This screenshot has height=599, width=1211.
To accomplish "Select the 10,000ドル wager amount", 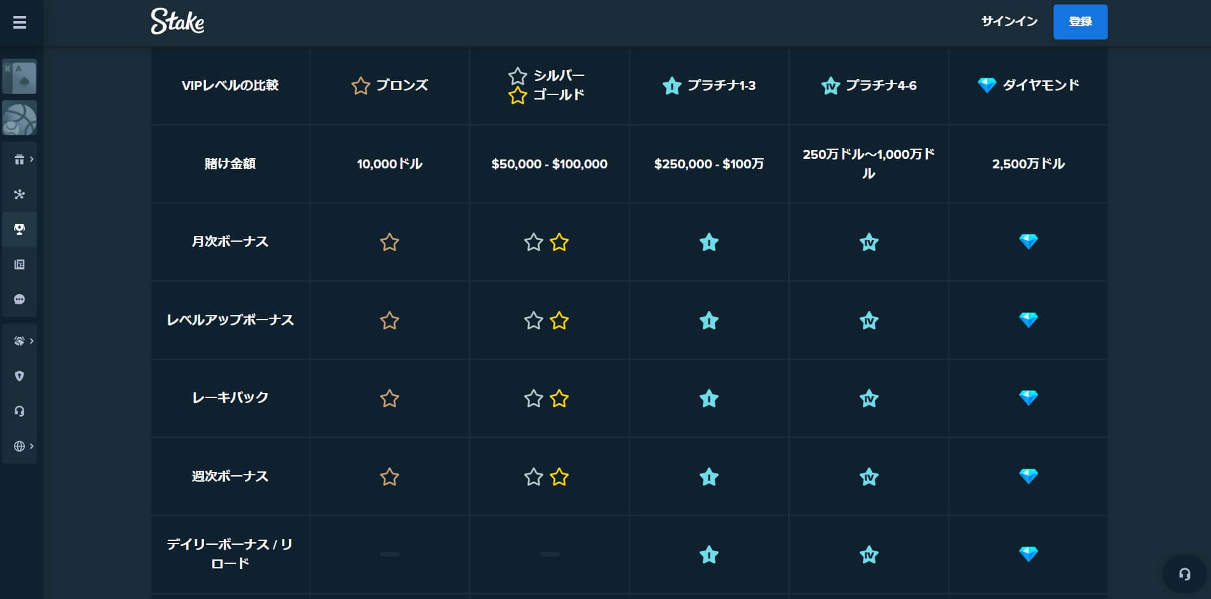I will (x=390, y=164).
